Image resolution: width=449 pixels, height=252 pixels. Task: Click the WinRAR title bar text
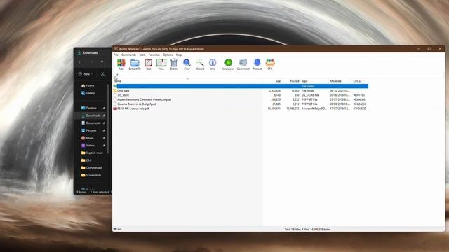pos(161,49)
